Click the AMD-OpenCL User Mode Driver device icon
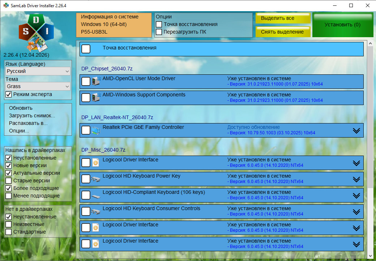 96,81
